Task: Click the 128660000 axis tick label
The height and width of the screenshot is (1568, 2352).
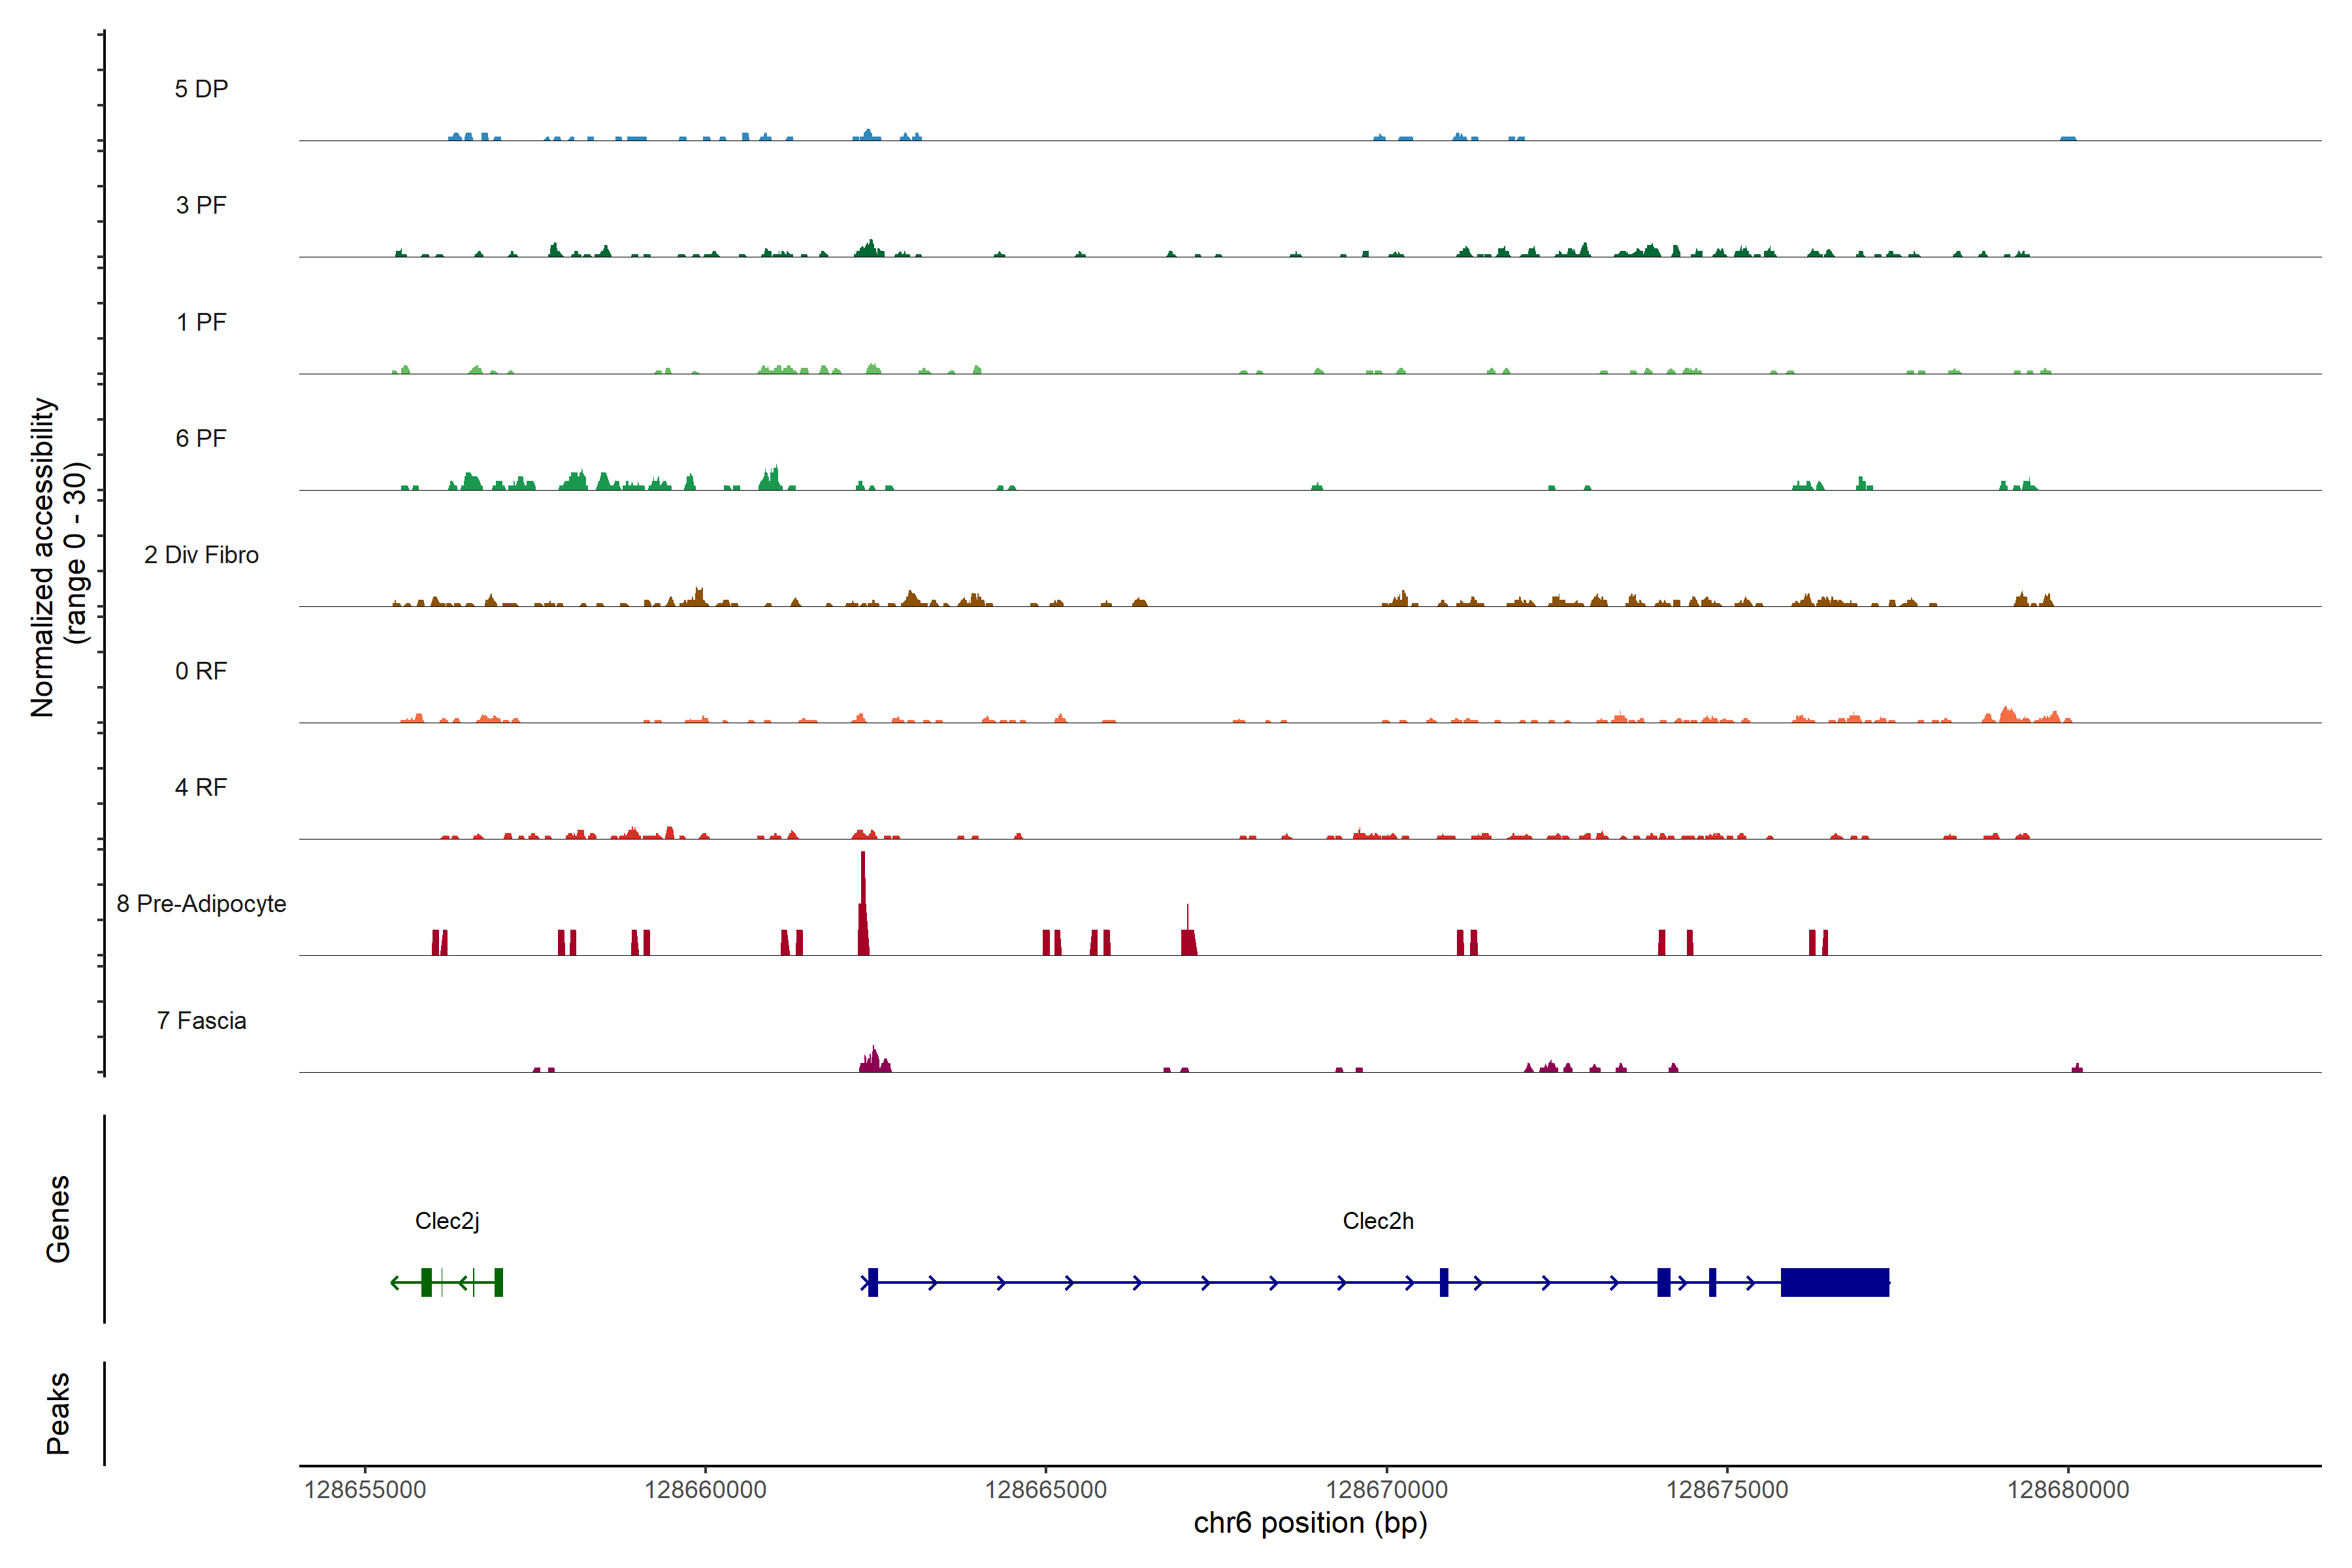Action: (705, 1489)
